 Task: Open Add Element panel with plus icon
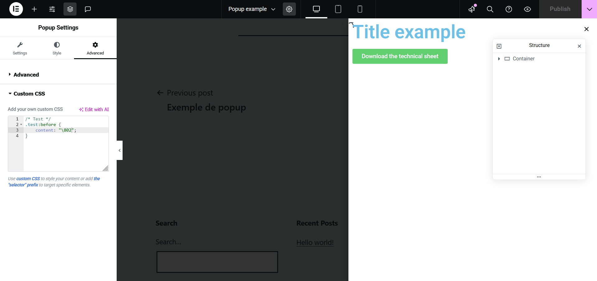[34, 9]
